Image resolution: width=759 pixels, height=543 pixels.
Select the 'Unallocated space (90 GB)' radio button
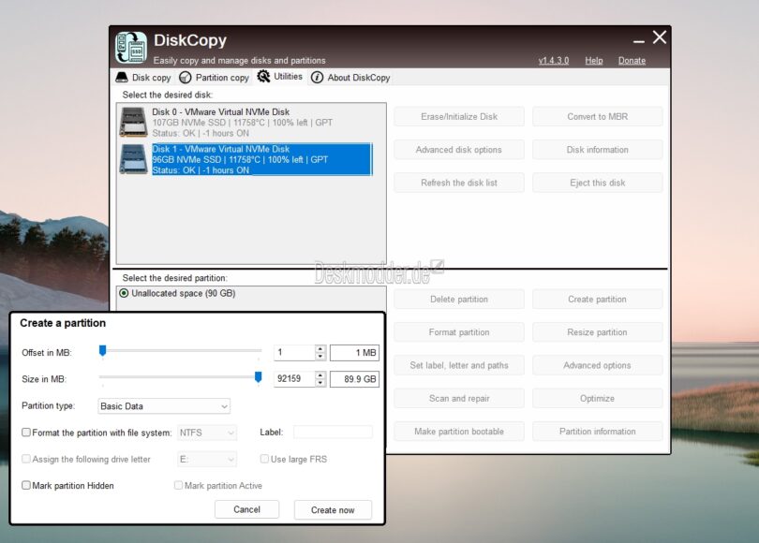(x=125, y=293)
